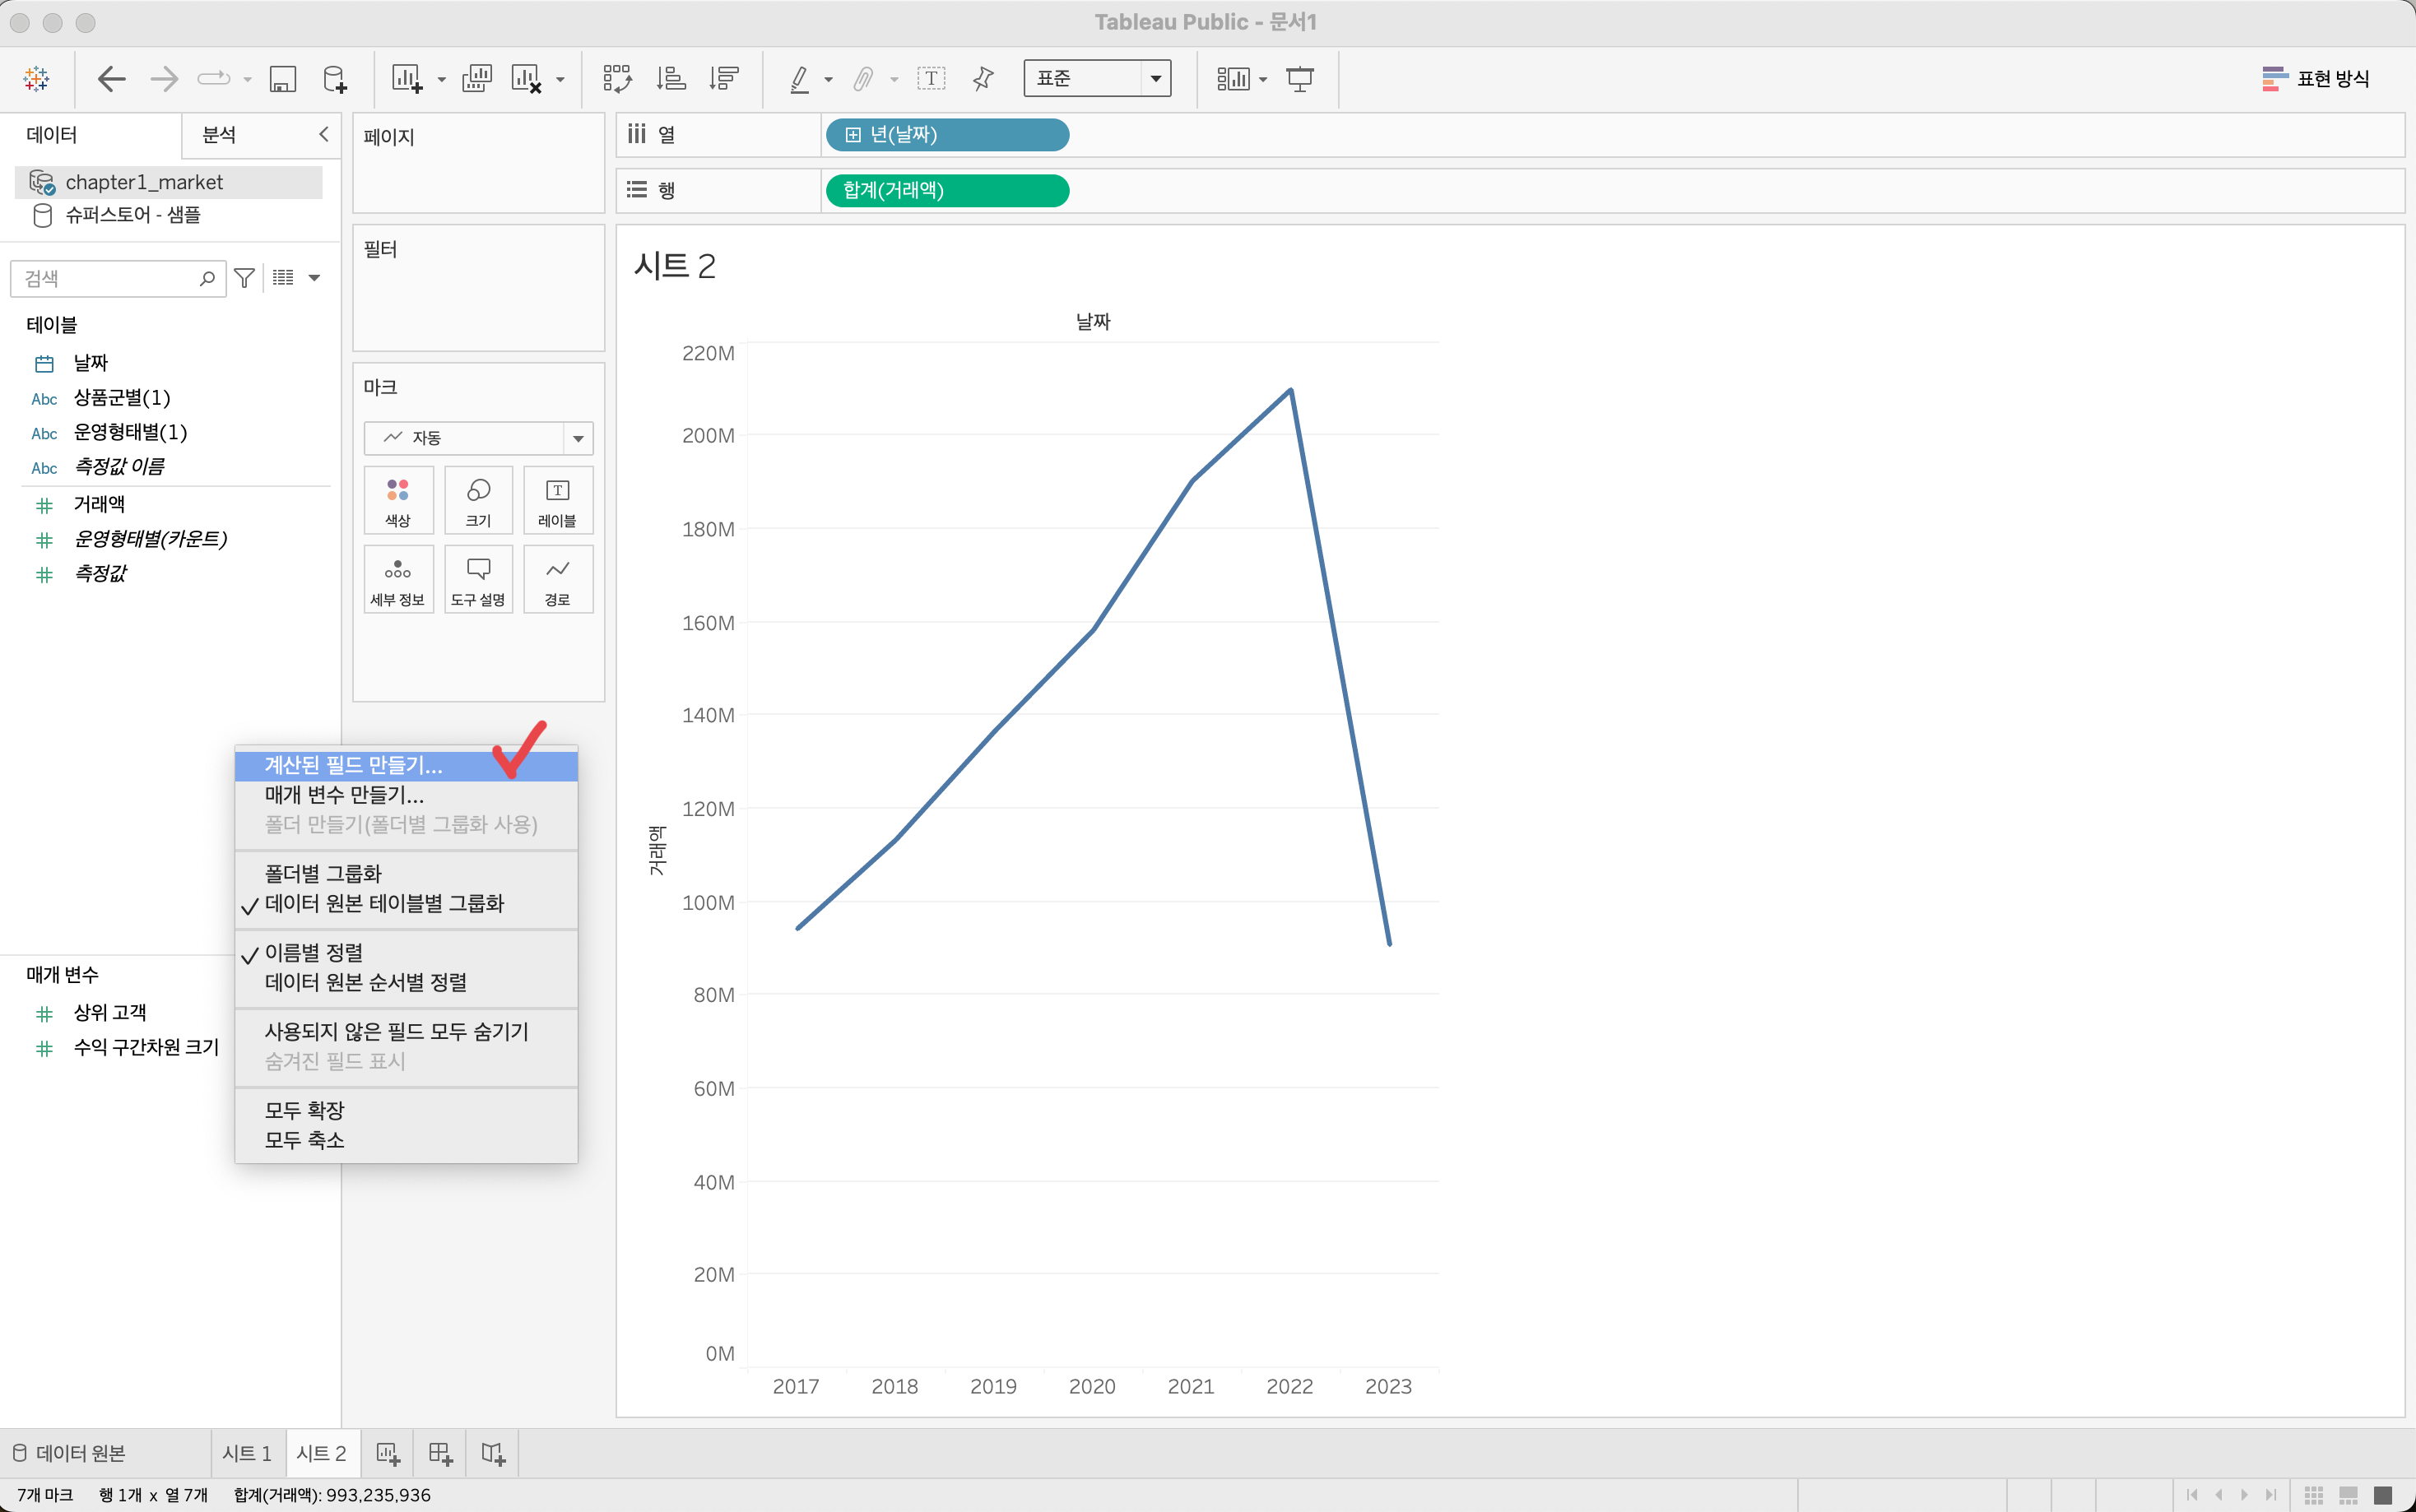2416x1512 pixels.
Task: Collapse the data pane with chevron
Action: [x=323, y=134]
